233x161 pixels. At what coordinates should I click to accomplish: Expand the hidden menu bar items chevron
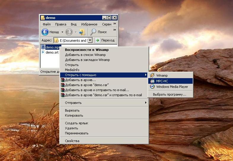coord(115,24)
